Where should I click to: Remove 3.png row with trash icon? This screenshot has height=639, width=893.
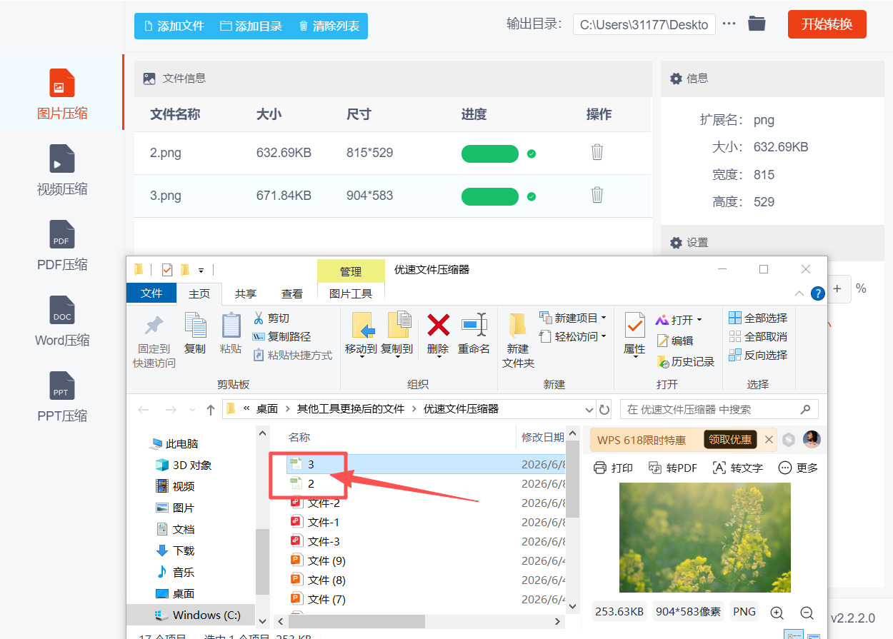coord(597,195)
